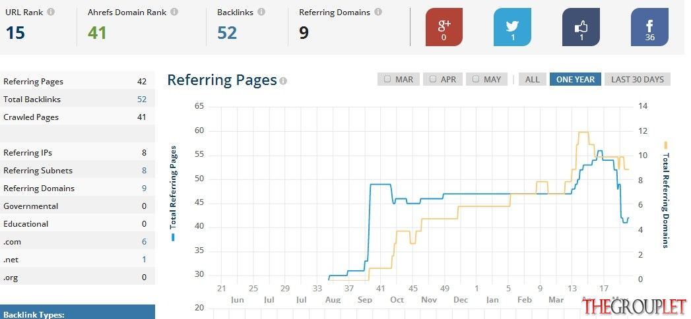The height and width of the screenshot is (319, 691).
Task: Click the Referring Pages sidebar row label
Action: (33, 82)
